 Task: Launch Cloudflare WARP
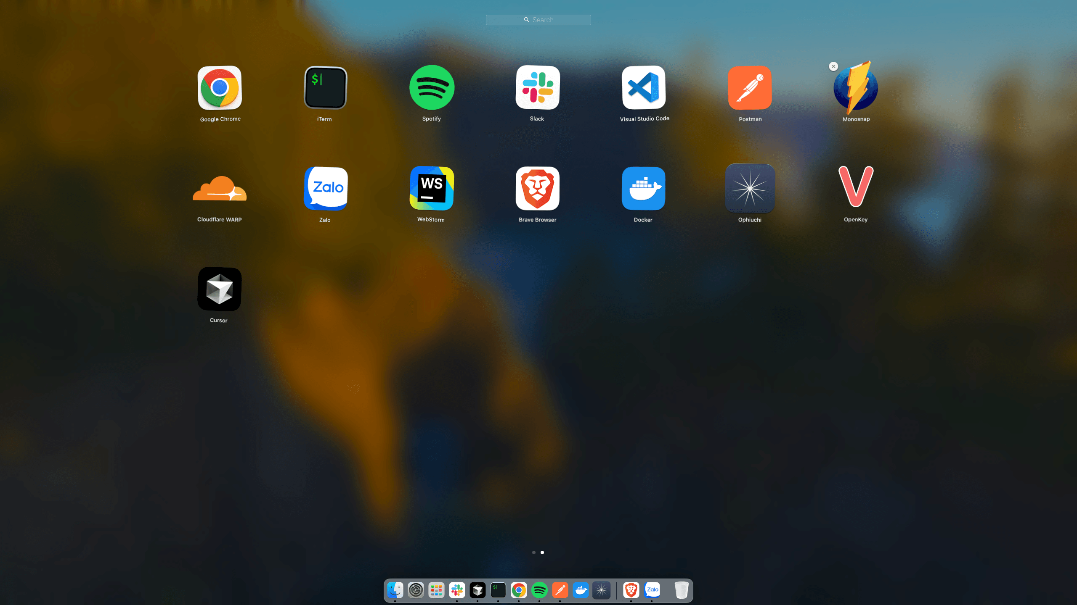coord(219,189)
